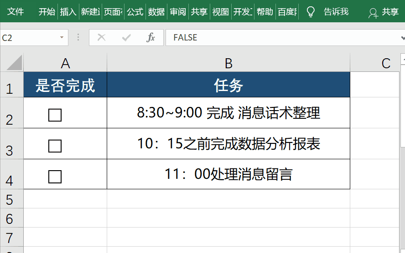Click the 共享 share button with person icon
The height and width of the screenshot is (253, 405).
point(384,12)
